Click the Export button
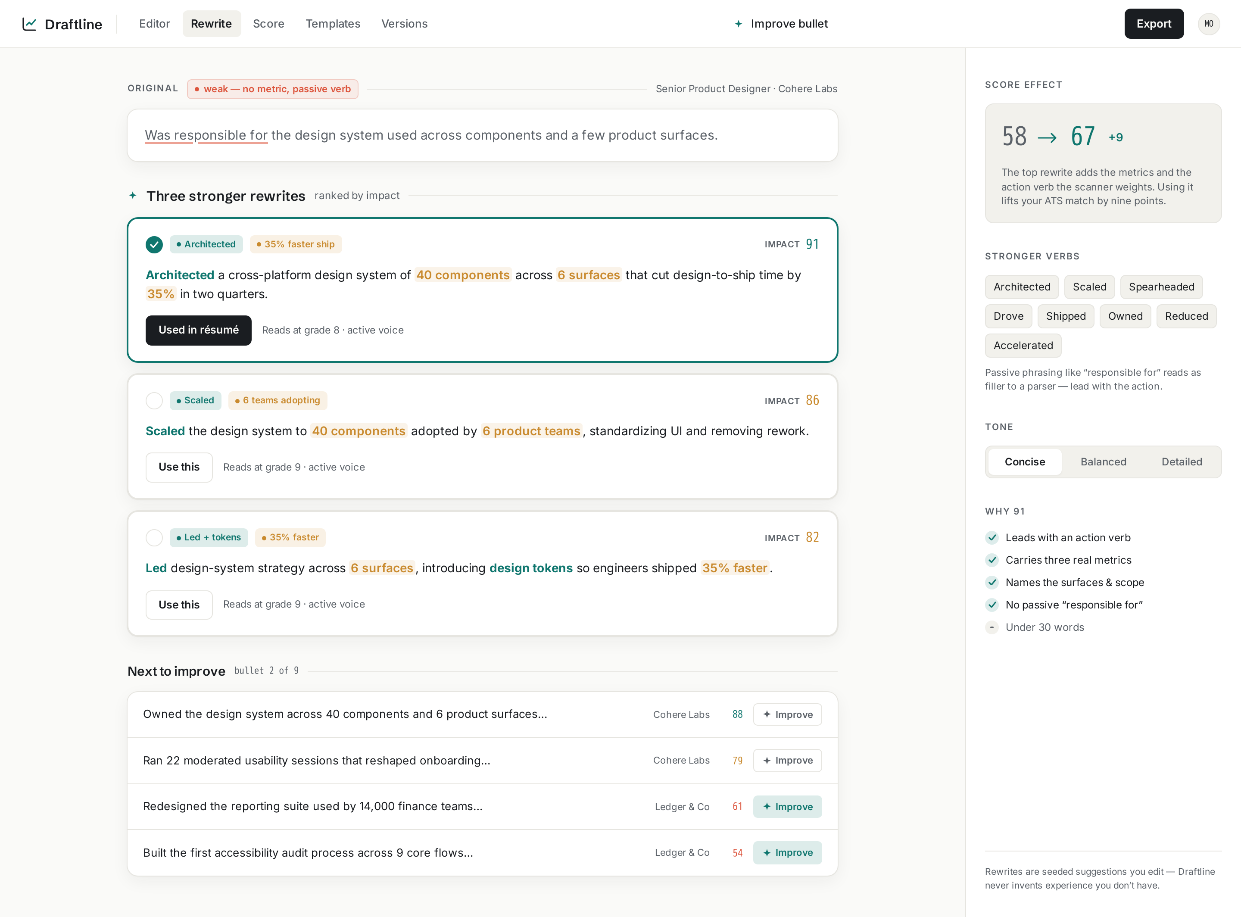1241x917 pixels. pos(1154,24)
